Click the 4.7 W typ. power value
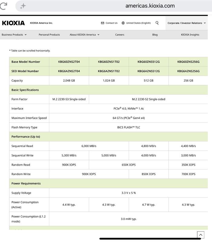 (x=148, y=205)
